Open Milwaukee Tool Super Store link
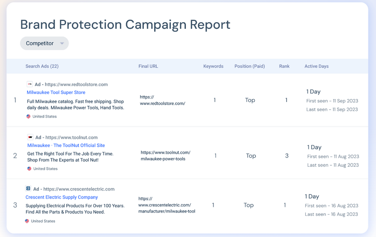376x237 pixels. pos(56,92)
